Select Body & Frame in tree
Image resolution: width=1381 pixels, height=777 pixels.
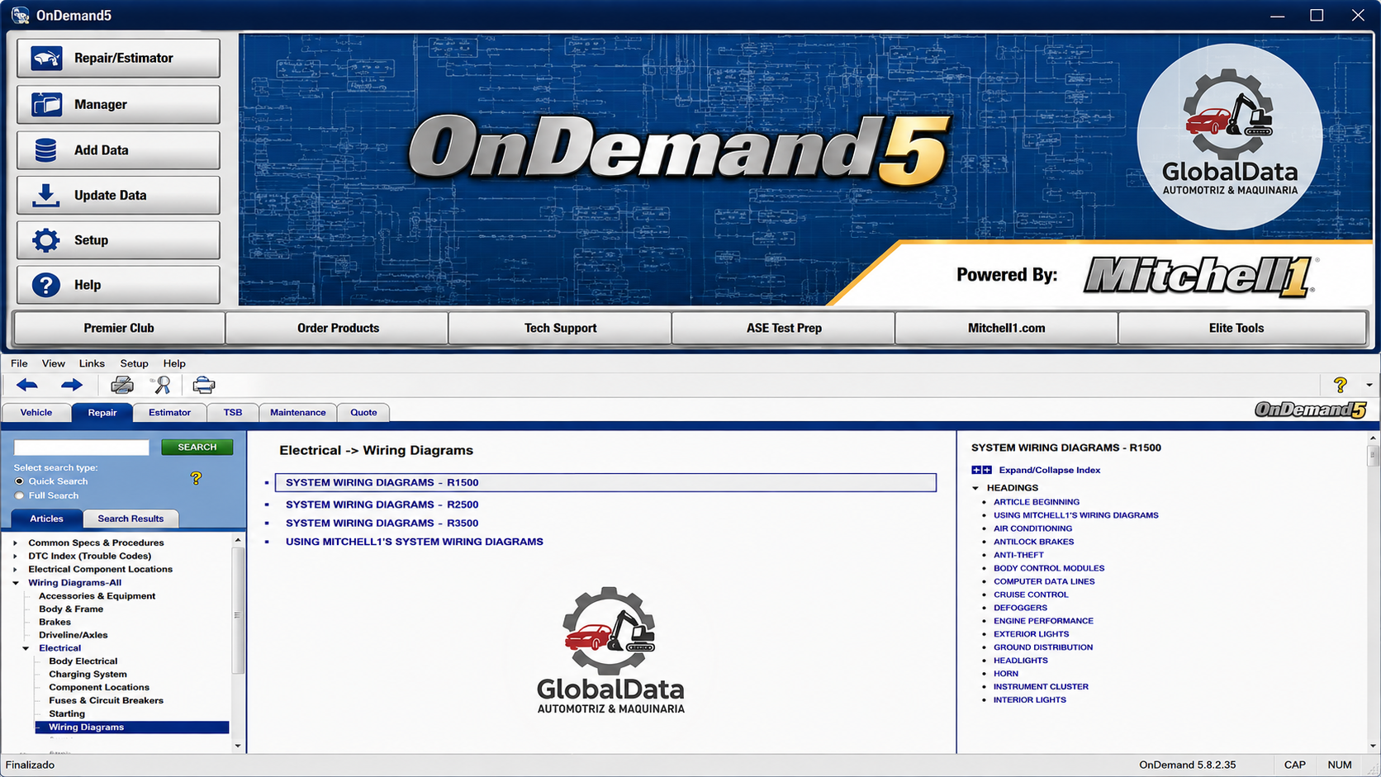point(71,609)
